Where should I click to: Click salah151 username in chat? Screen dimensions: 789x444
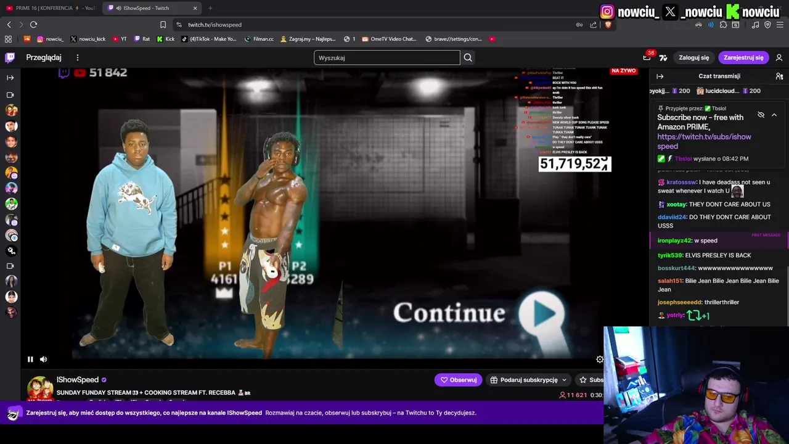coord(670,281)
